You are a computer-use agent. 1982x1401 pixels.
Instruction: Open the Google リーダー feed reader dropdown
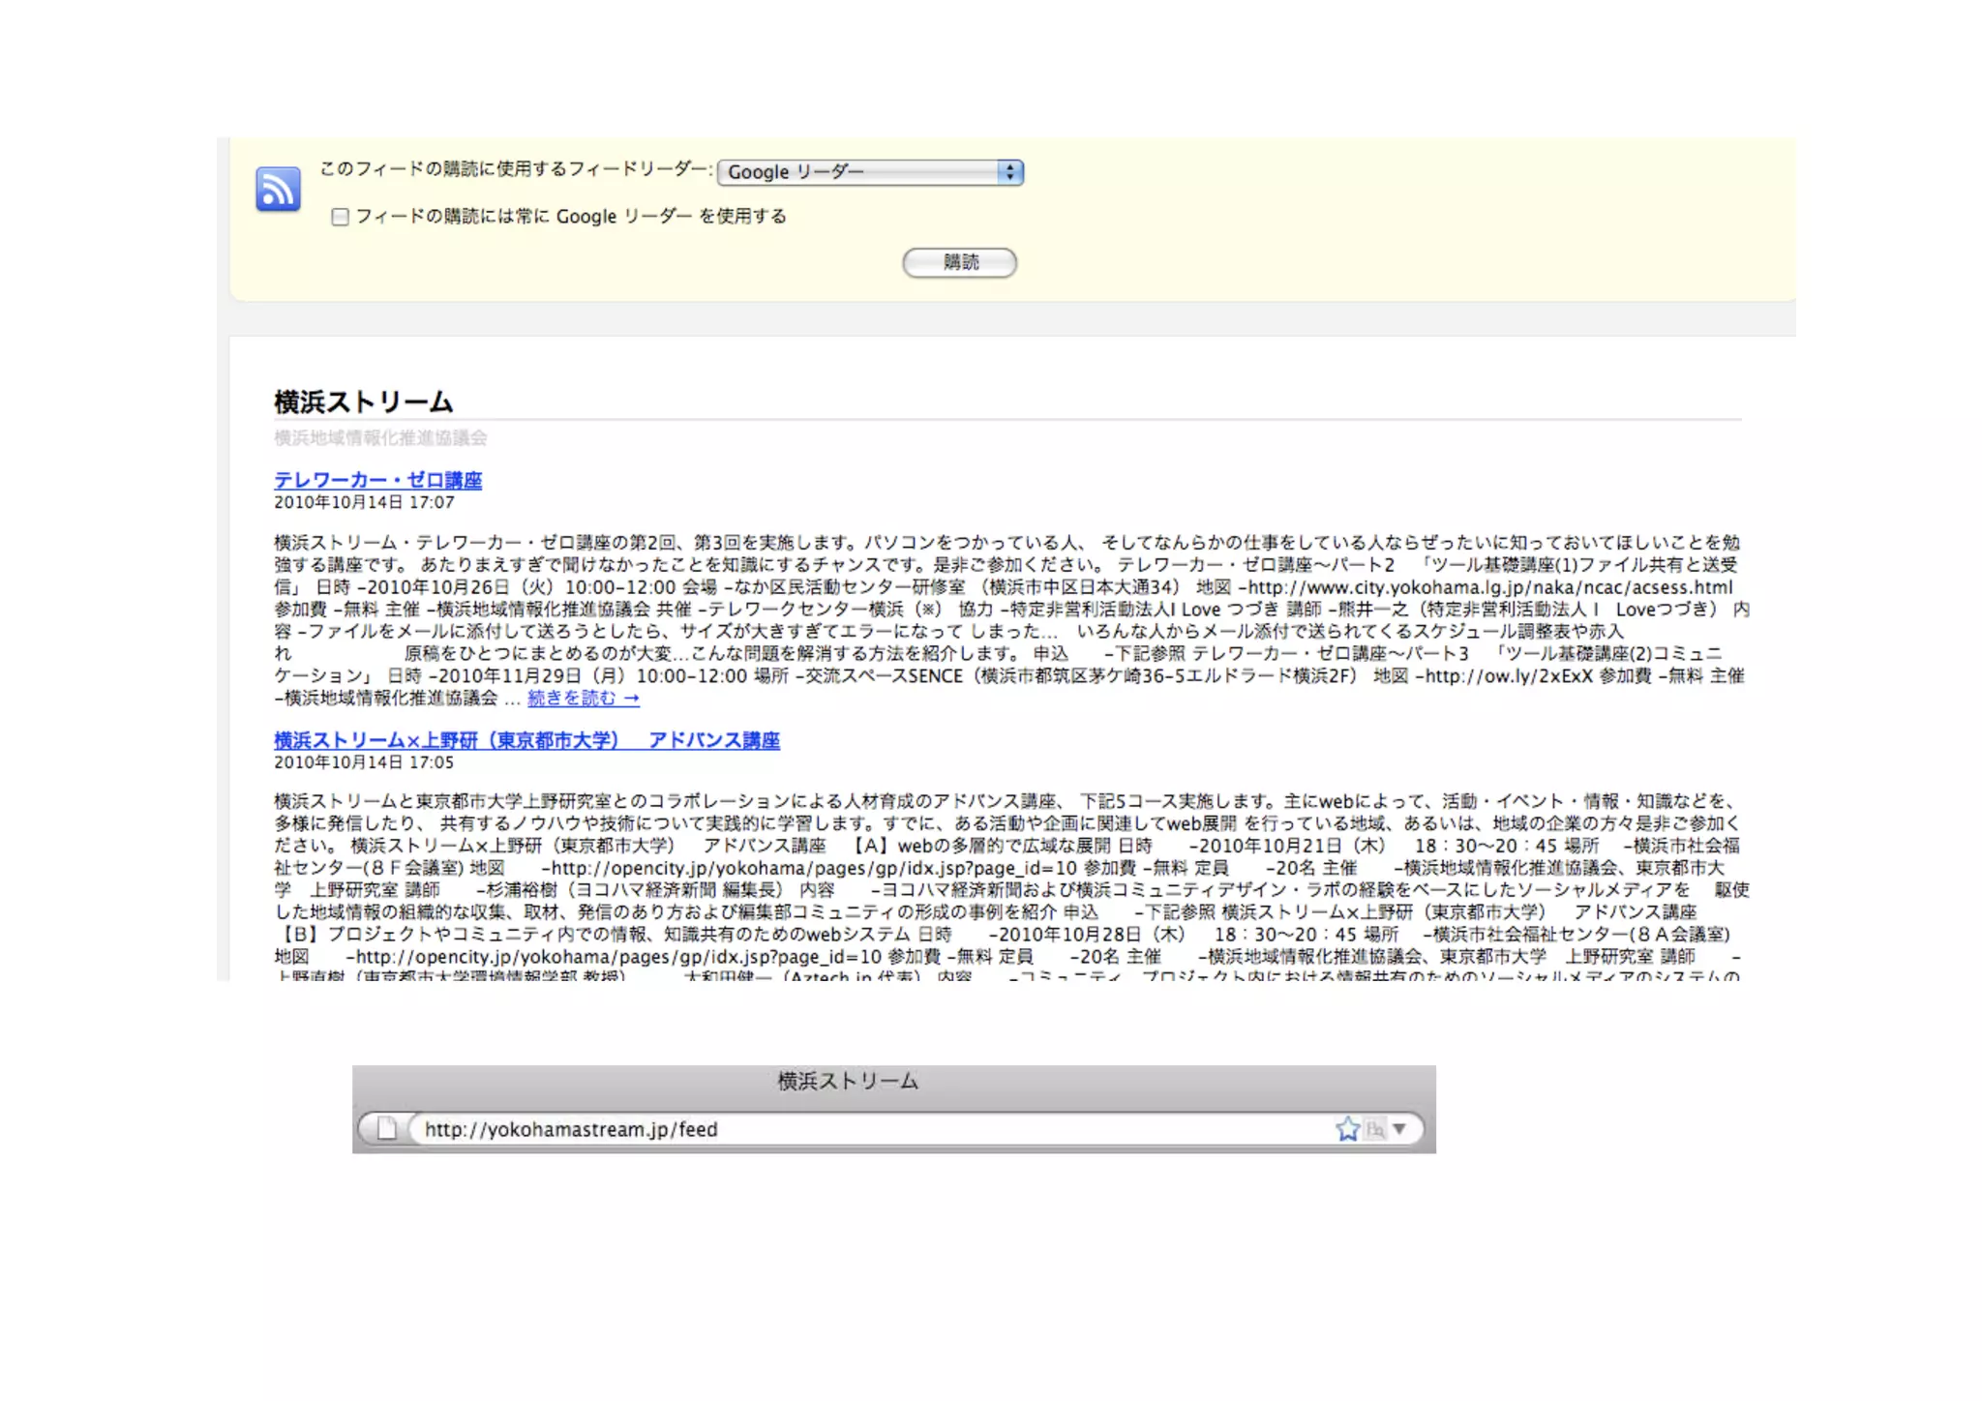tap(870, 172)
